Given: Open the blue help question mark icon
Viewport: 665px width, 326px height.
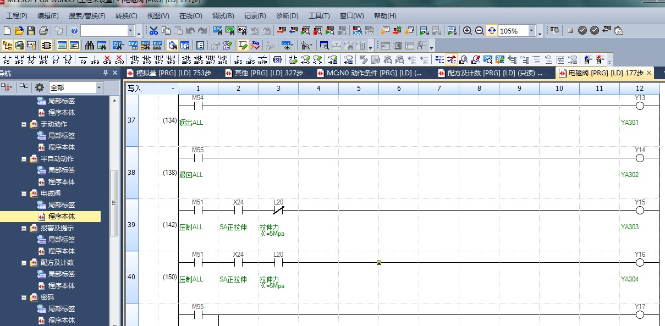Looking at the screenshot, I should [x=74, y=31].
